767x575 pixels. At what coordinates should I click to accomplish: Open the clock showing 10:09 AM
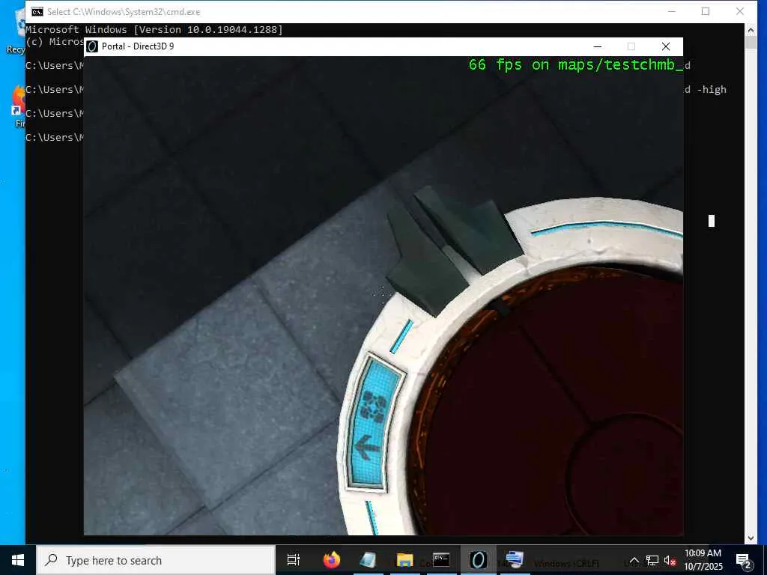703,560
